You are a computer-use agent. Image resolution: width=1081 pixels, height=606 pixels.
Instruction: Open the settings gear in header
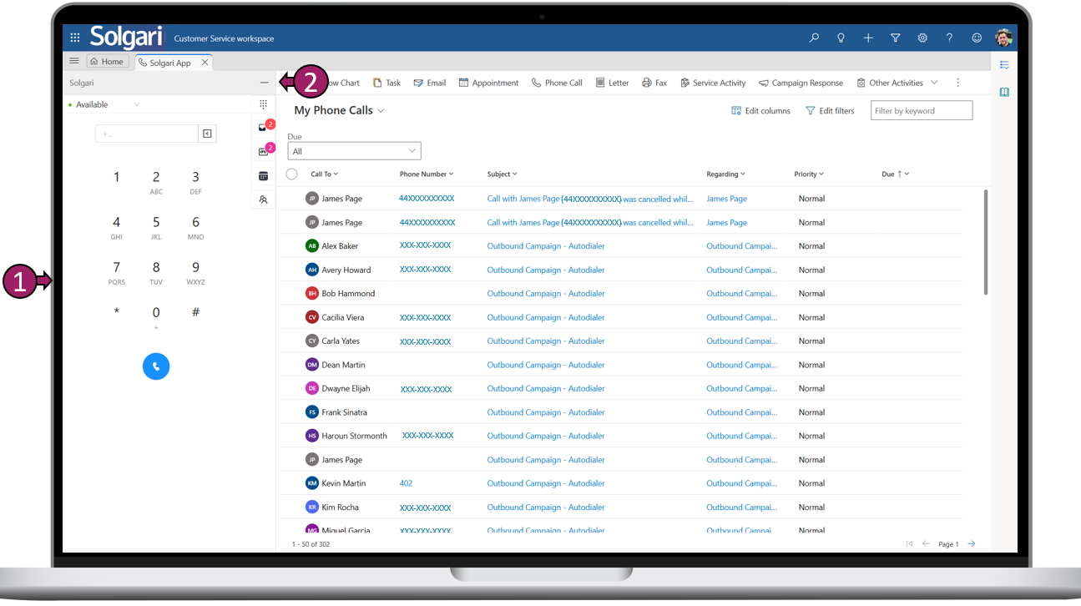coord(922,38)
